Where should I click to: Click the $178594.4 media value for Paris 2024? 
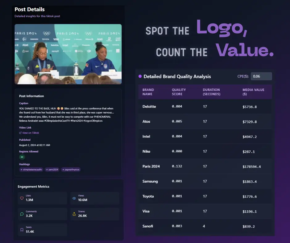[251, 167]
